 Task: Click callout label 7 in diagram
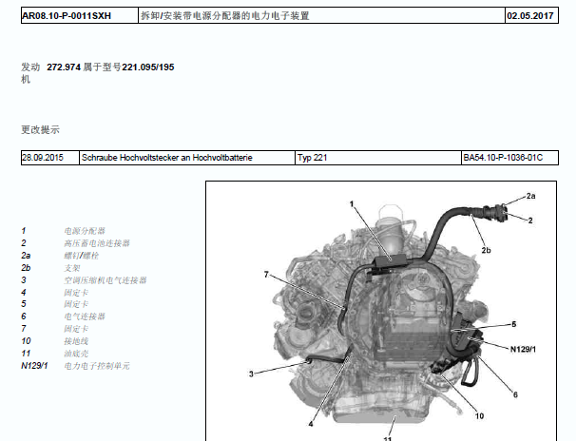pos(266,275)
